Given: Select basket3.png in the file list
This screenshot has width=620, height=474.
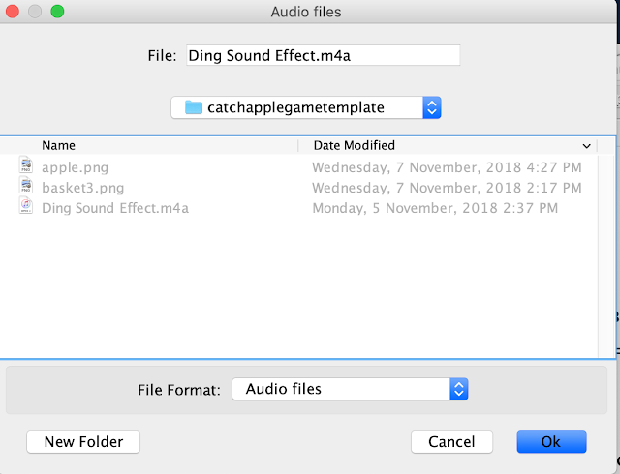Looking at the screenshot, I should pyautogui.click(x=82, y=187).
